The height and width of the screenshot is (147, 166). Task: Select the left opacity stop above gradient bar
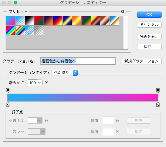click(x=8, y=91)
